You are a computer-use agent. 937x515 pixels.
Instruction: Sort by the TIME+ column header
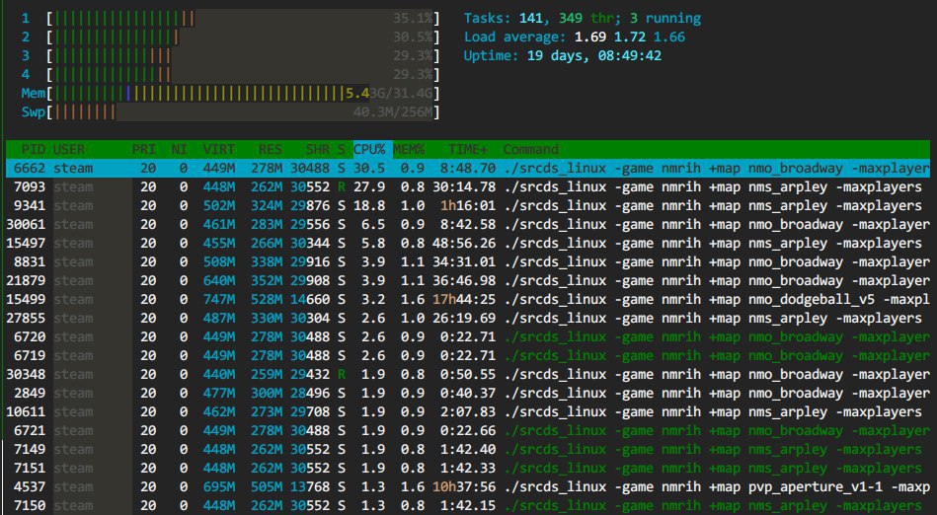click(469, 149)
